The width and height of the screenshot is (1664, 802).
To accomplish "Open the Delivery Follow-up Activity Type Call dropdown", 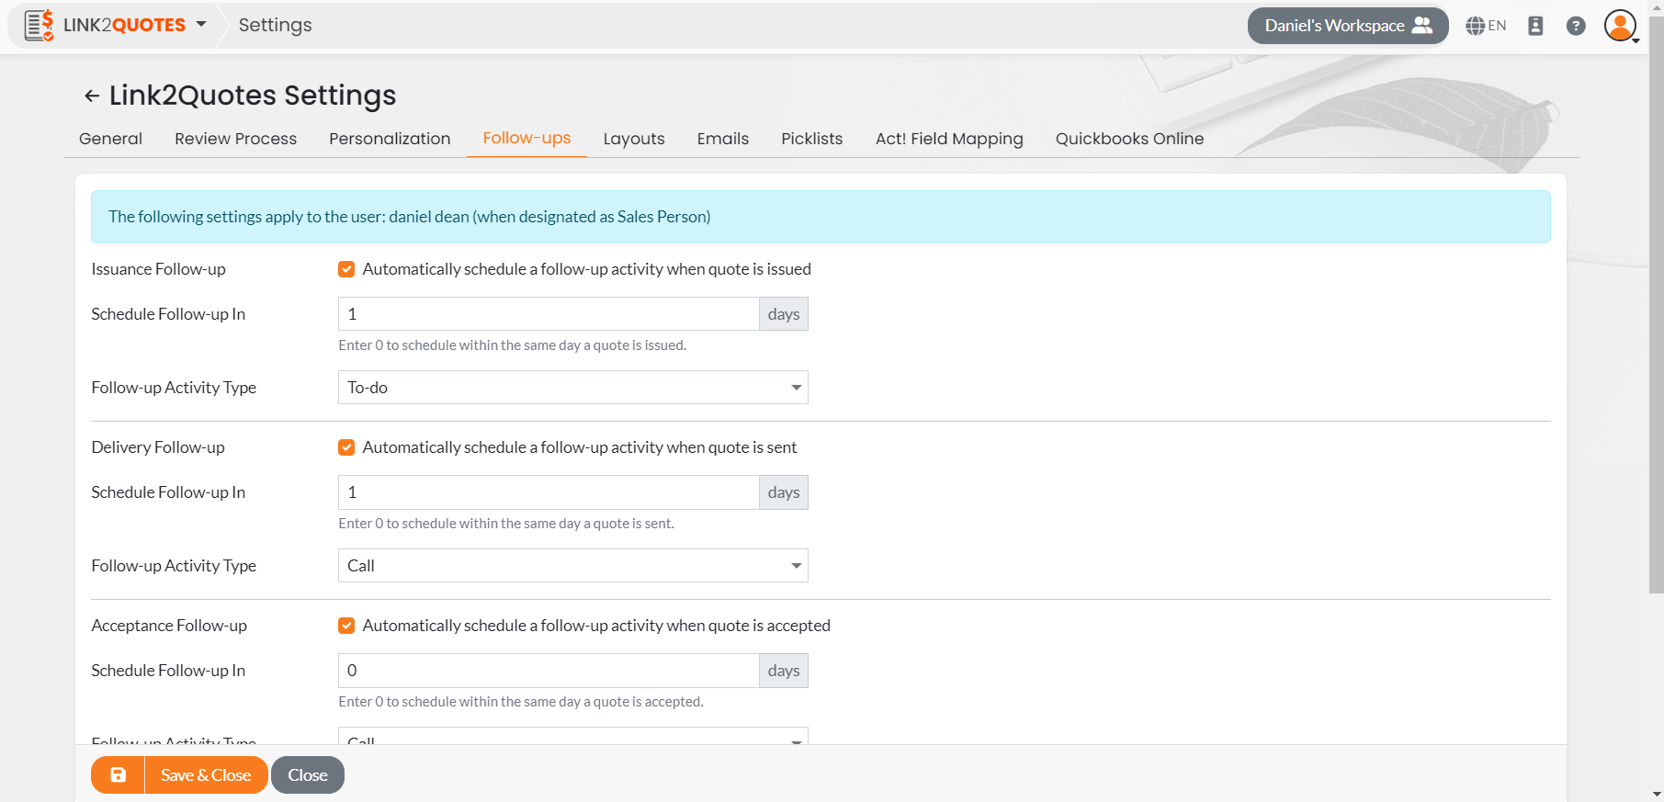I will coord(573,566).
